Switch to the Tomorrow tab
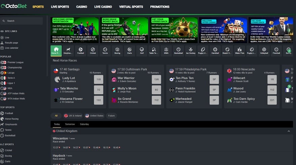296x165 pixels. [x=70, y=124]
